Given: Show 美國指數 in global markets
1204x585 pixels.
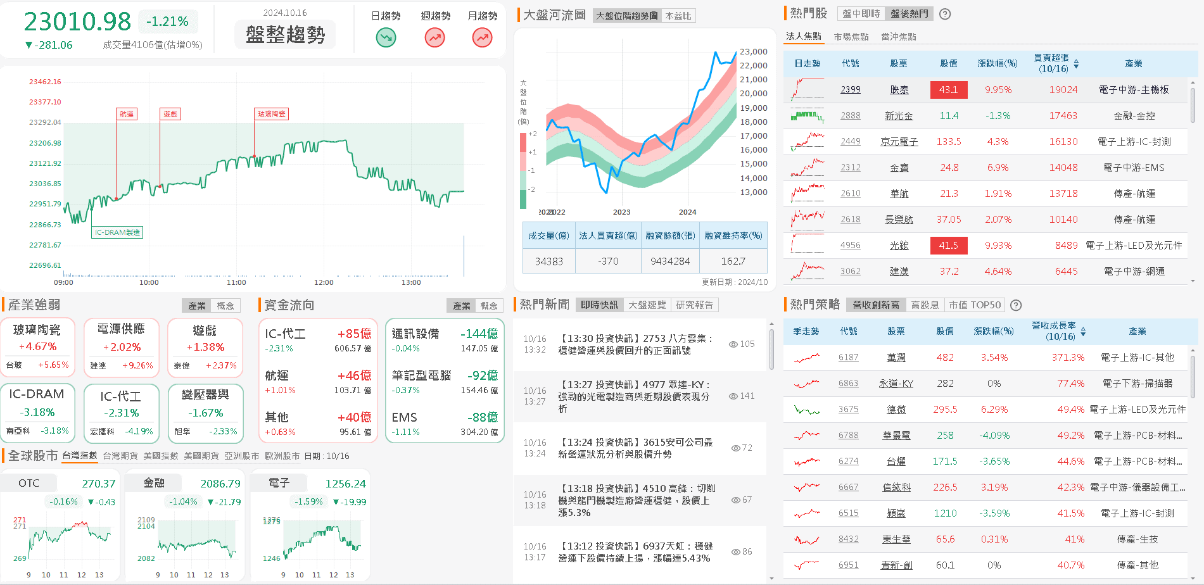Looking at the screenshot, I should [161, 456].
